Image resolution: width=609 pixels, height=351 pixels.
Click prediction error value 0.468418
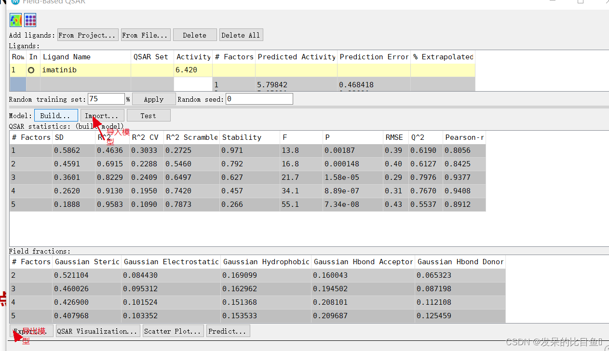[x=356, y=85]
